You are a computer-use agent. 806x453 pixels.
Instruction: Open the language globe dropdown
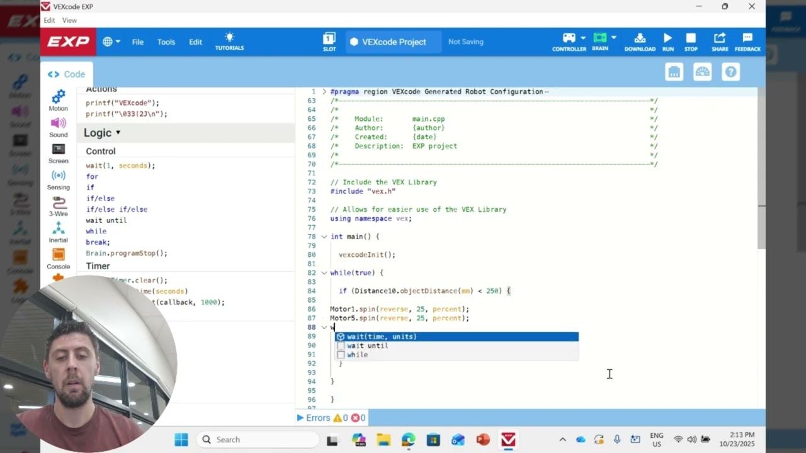[x=111, y=42]
